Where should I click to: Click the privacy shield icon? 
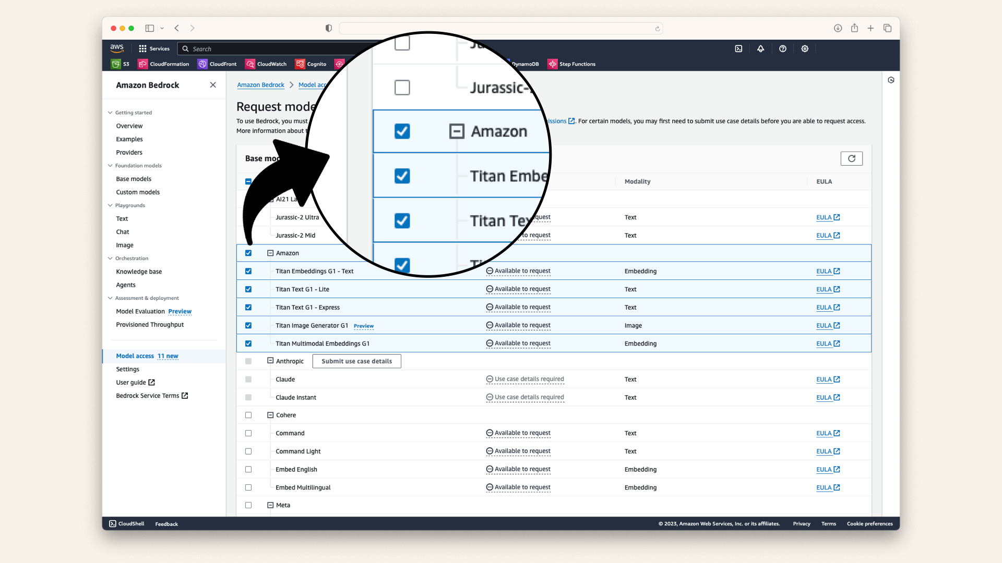(329, 28)
